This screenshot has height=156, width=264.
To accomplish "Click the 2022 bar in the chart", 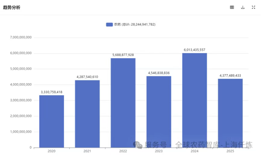I will (x=123, y=103).
